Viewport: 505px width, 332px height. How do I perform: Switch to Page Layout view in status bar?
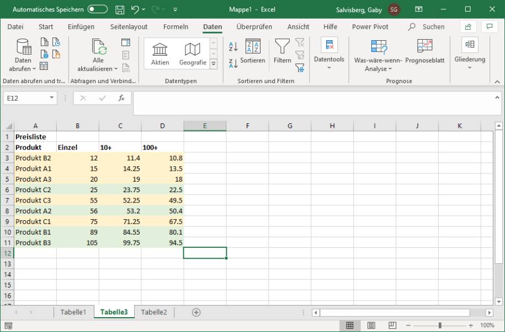(371, 325)
